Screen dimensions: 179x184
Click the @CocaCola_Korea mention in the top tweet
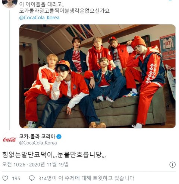pos(39,17)
